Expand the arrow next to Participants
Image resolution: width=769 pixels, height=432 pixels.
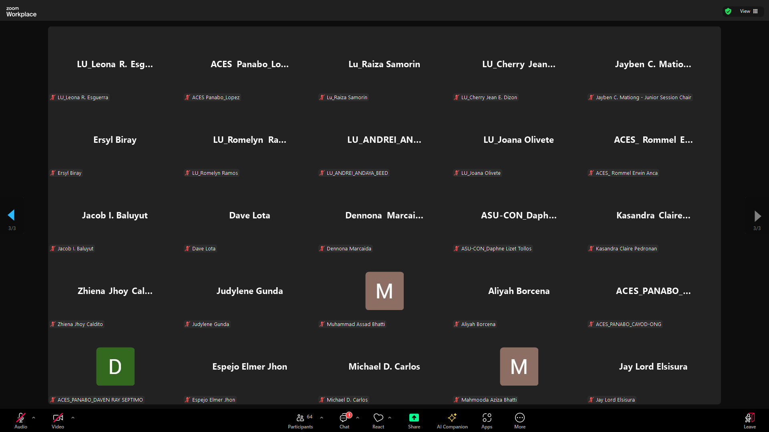pyautogui.click(x=322, y=418)
